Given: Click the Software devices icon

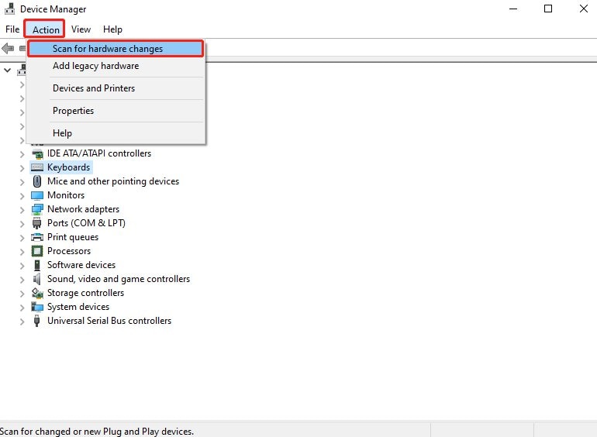Looking at the screenshot, I should [37, 265].
